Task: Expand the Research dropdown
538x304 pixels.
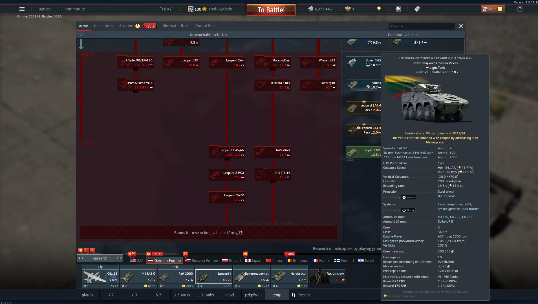Action: (100, 258)
